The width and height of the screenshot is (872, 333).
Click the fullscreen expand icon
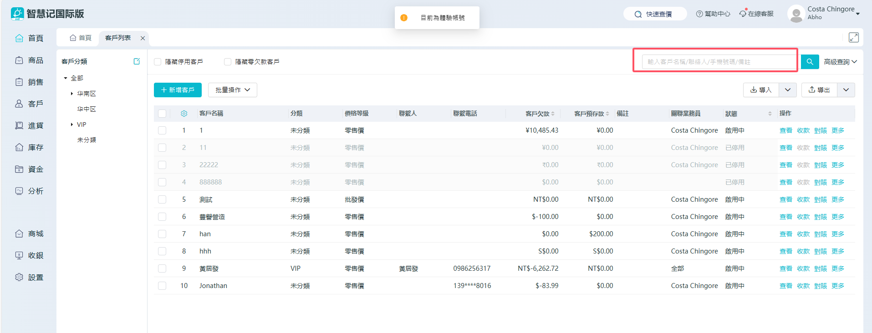(853, 38)
